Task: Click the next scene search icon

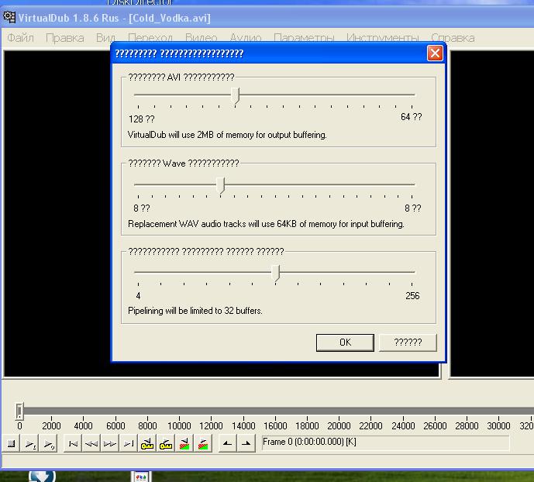Action: click(x=203, y=443)
